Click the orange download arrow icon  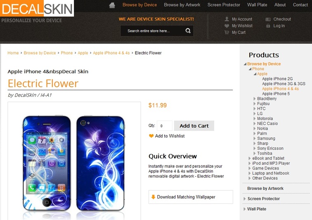click(x=153, y=197)
